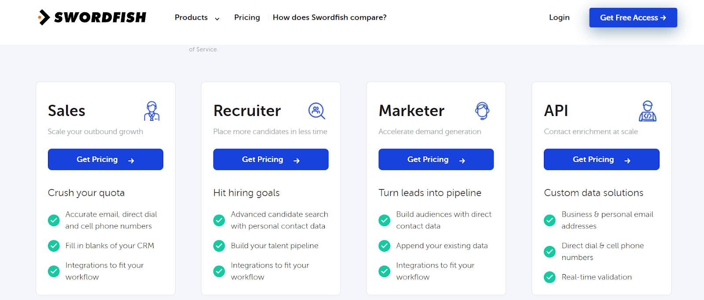704x300 pixels.
Task: Click Get Pricing under Recruiter
Action: coord(270,159)
